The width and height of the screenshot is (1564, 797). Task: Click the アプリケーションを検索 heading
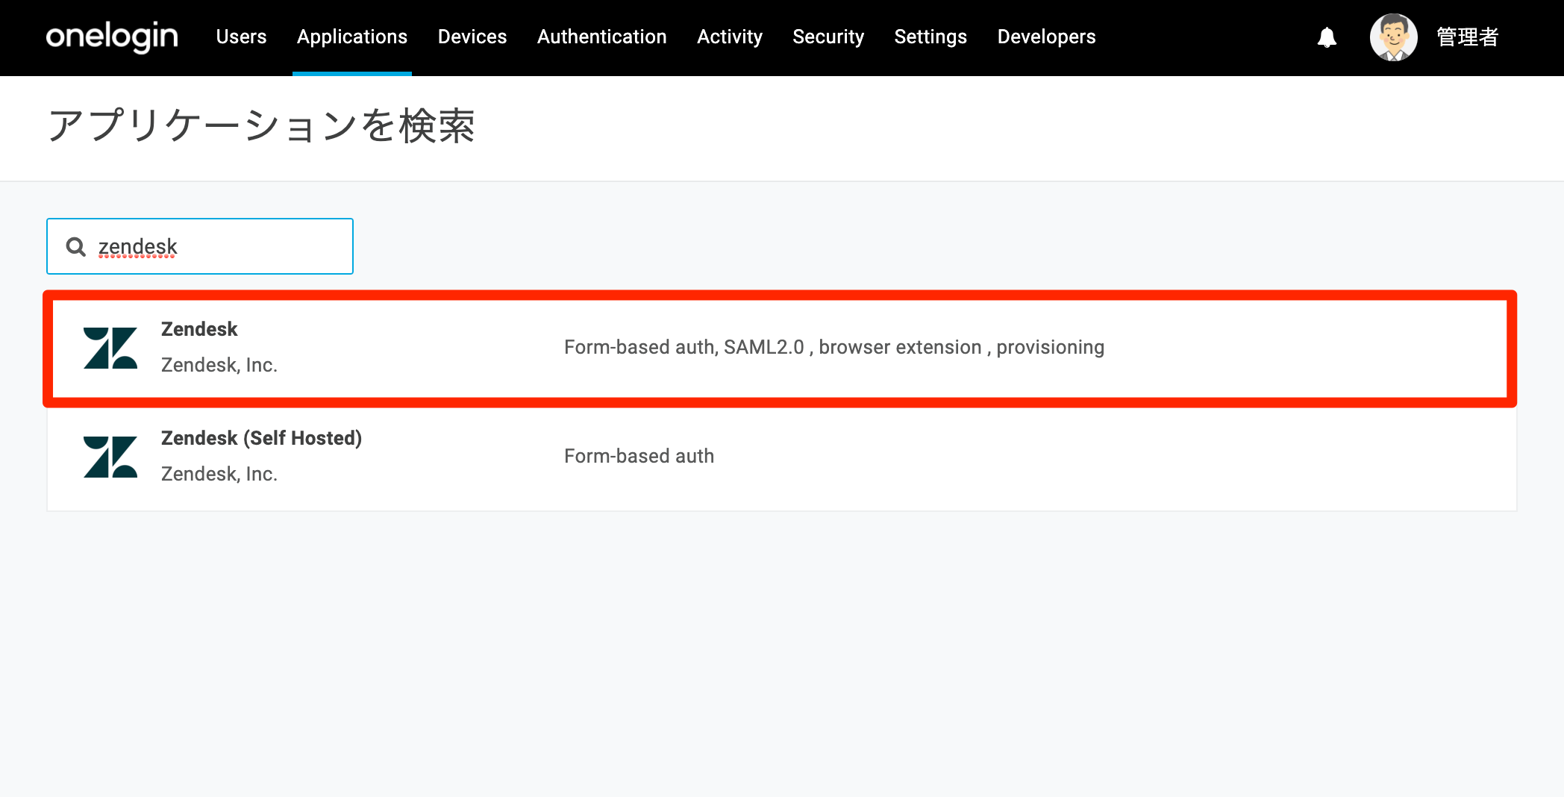click(261, 125)
